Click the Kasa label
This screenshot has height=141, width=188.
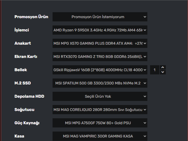pos(19,136)
